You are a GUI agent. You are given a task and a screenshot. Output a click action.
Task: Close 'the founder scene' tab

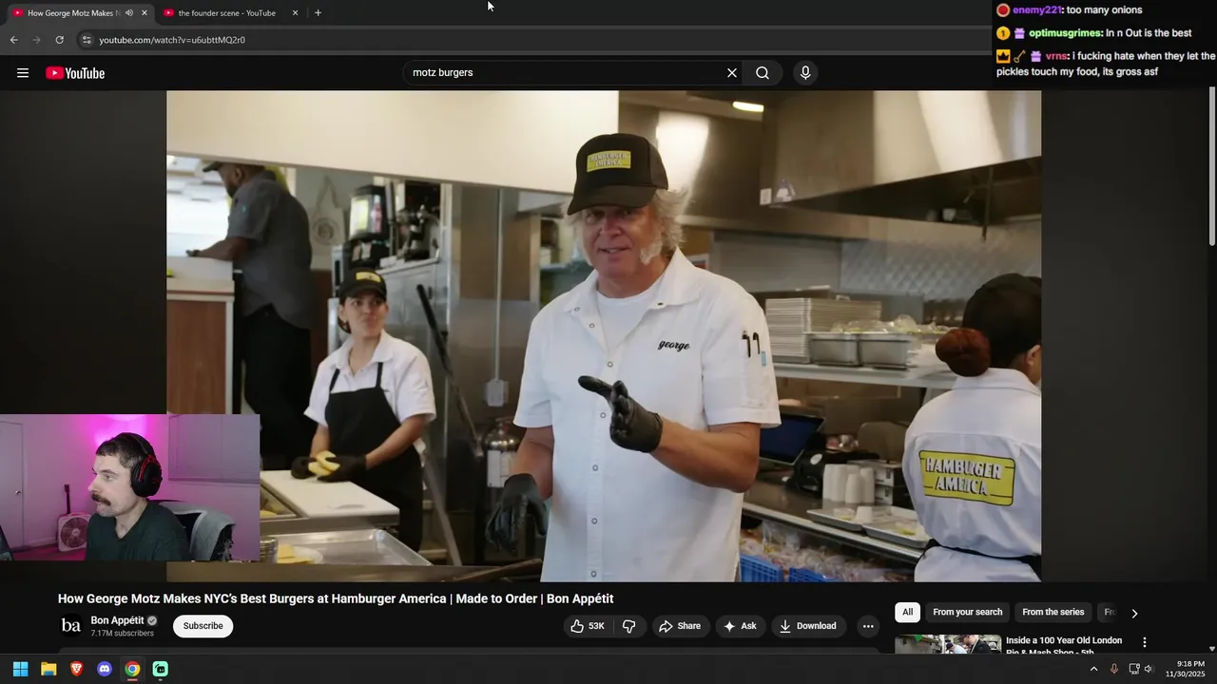[x=295, y=13]
